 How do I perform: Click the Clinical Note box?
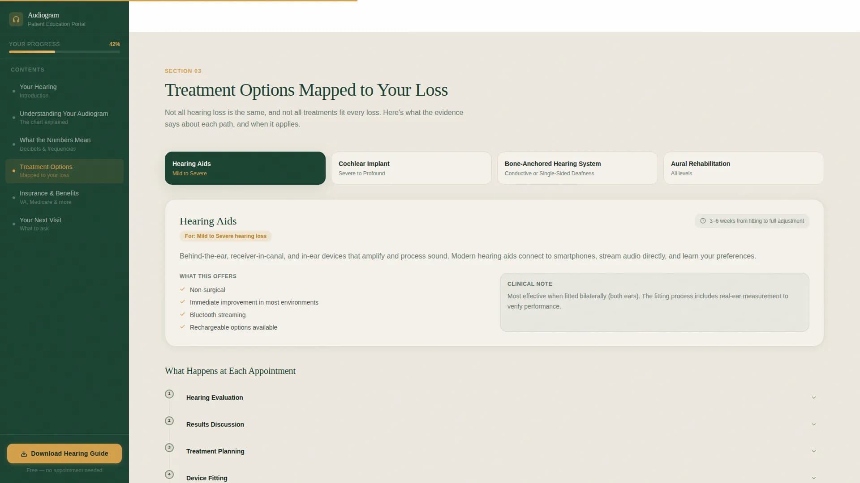click(654, 302)
